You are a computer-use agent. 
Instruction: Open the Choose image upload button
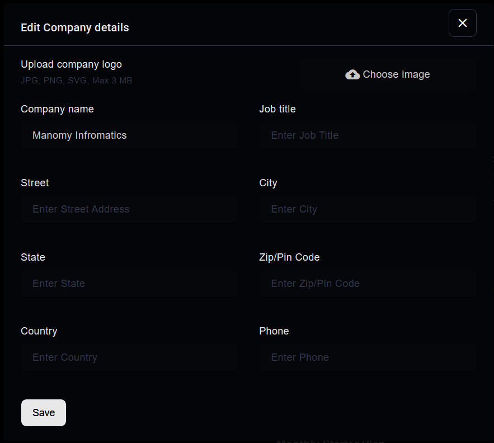(387, 74)
